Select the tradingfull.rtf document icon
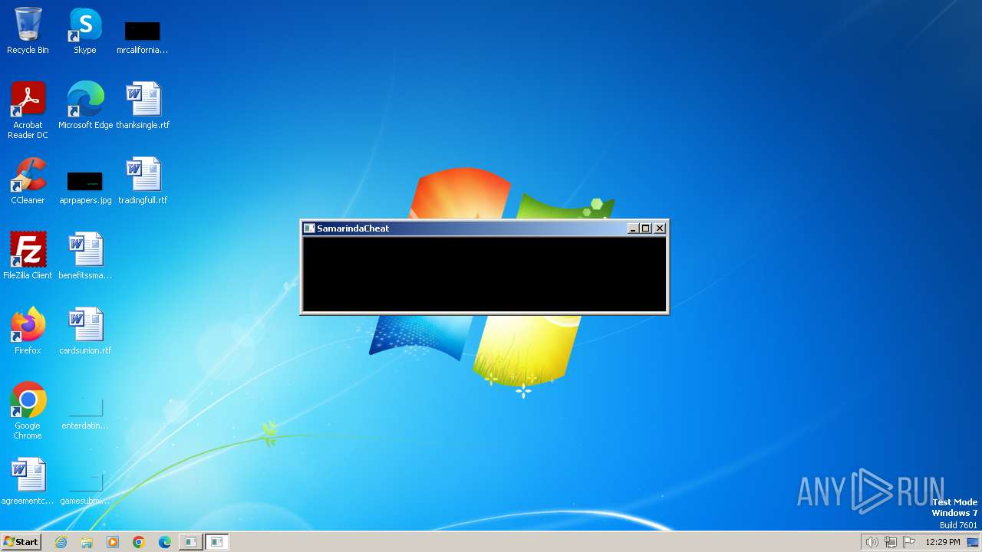982x552 pixels. 143,180
